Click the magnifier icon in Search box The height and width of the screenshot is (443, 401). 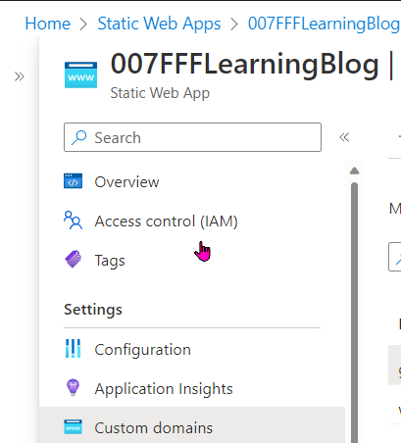[79, 137]
